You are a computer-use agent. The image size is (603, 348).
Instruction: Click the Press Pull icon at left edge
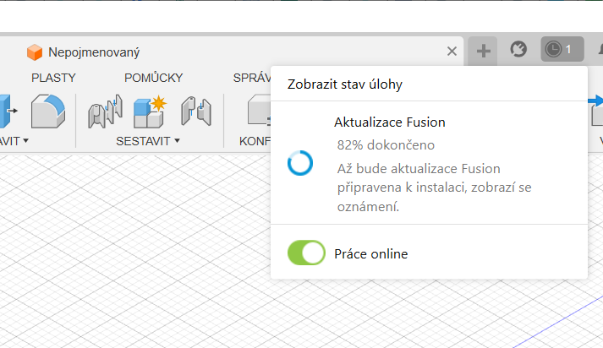pyautogui.click(x=8, y=111)
